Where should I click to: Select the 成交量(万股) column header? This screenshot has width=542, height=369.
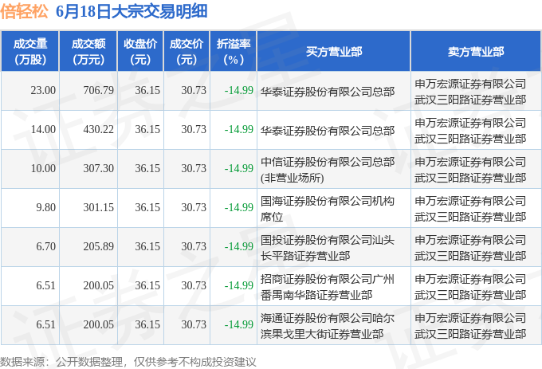tap(30, 52)
